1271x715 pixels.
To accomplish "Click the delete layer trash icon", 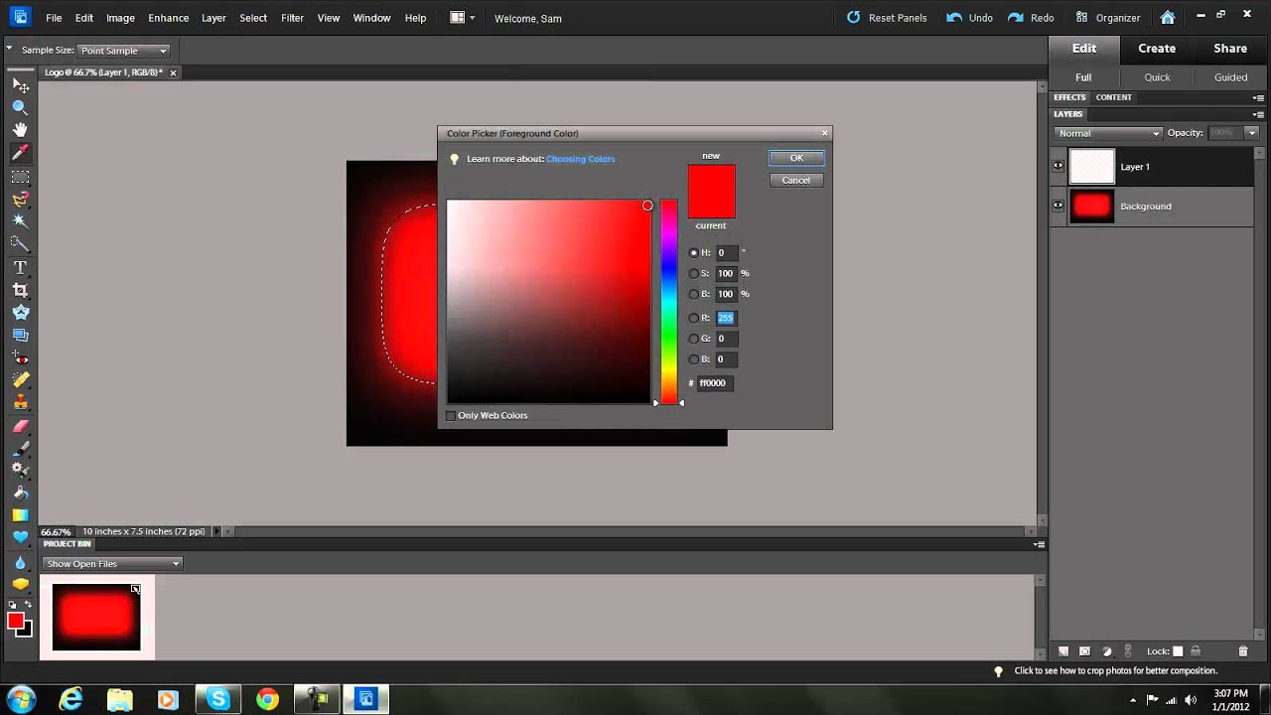I will pos(1242,651).
